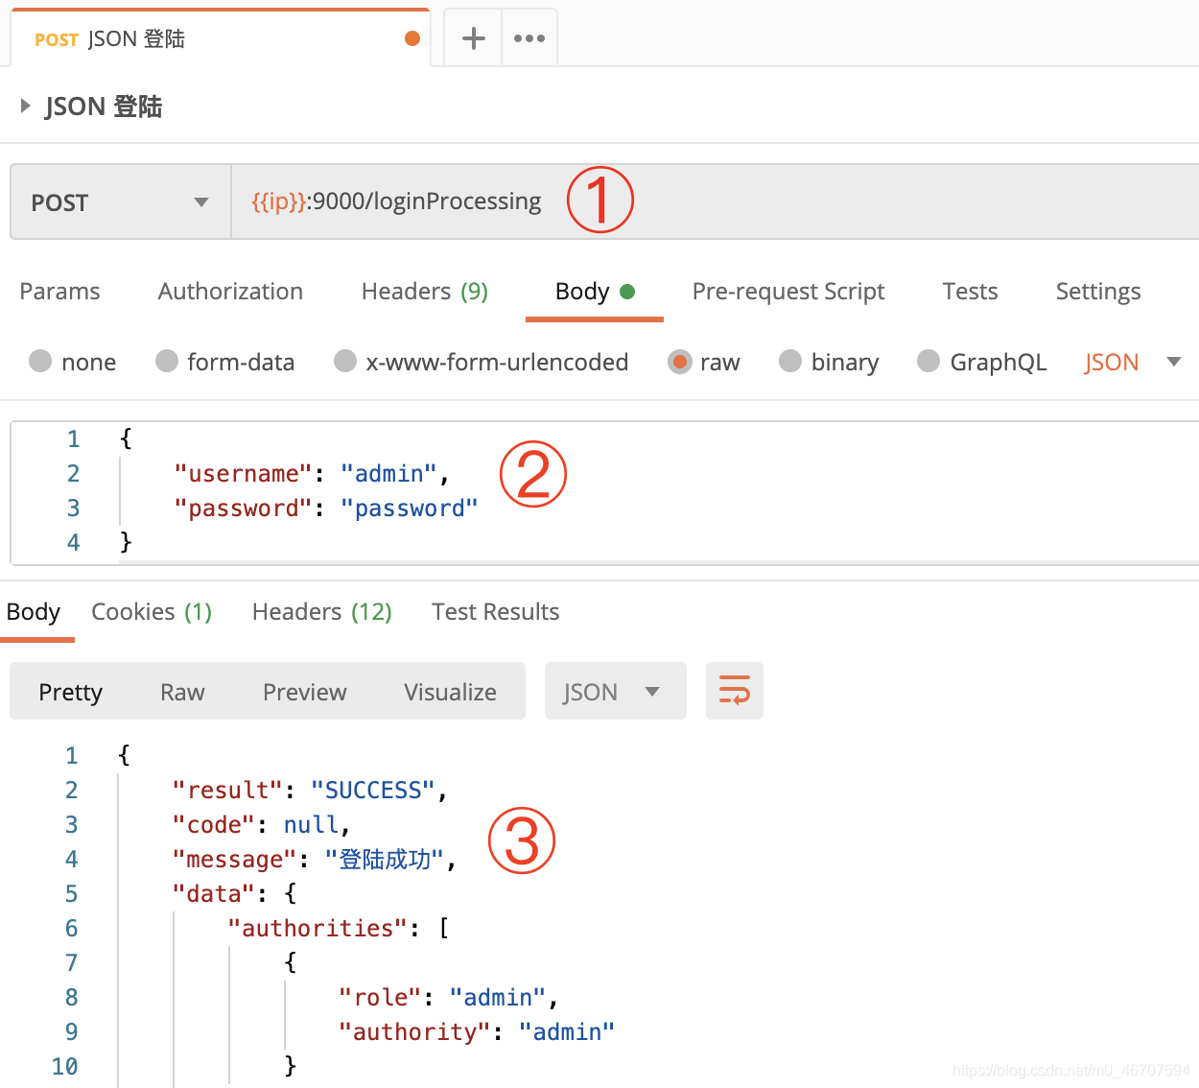1199x1088 pixels.
Task: Click the "role" key in response
Action: tap(380, 998)
